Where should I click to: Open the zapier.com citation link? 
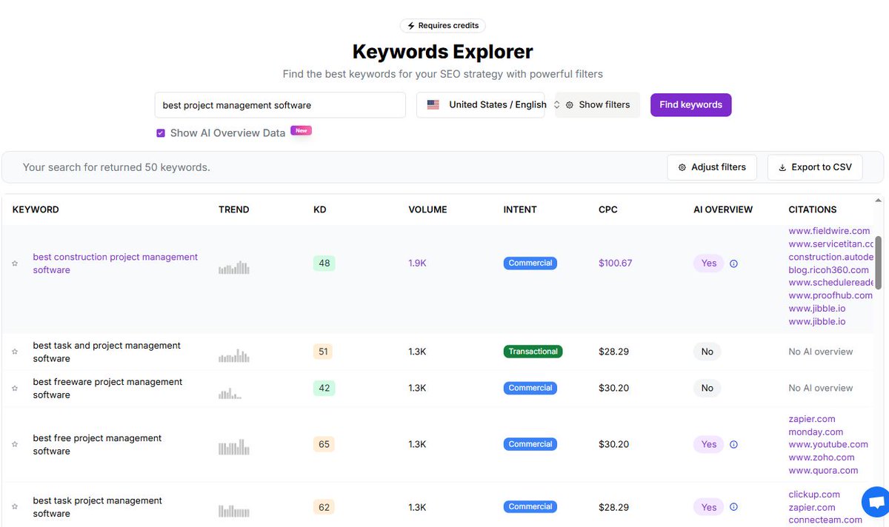[811, 418]
